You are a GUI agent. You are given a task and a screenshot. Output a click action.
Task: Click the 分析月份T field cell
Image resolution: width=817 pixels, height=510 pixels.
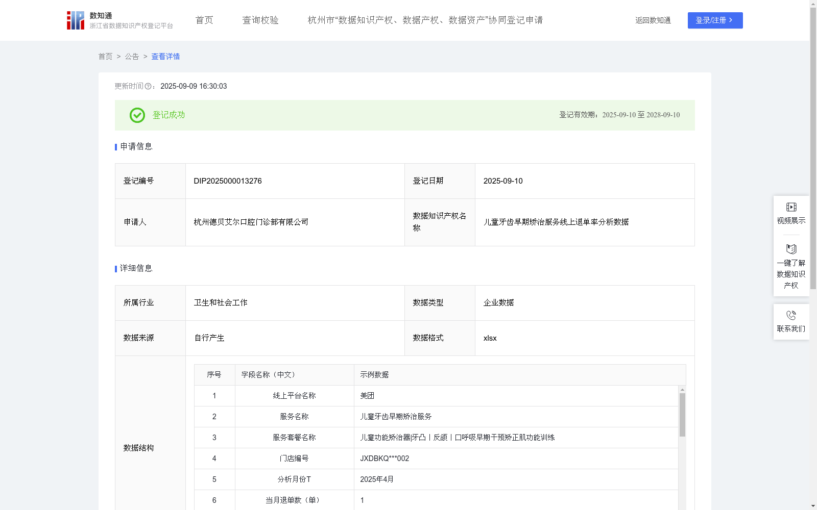(x=295, y=479)
